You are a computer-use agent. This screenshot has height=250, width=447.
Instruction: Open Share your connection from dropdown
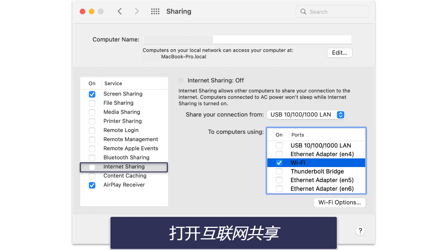[306, 115]
